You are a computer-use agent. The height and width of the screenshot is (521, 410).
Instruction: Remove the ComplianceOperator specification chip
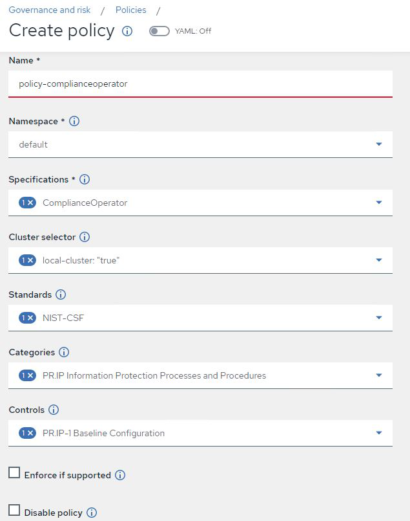pyautogui.click(x=30, y=203)
